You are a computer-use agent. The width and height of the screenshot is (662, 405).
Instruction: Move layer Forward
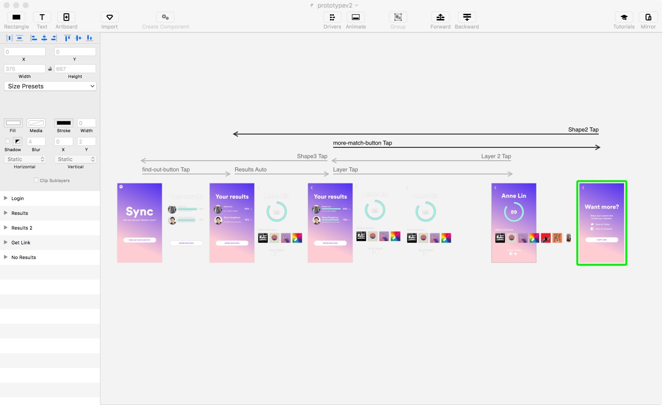[440, 17]
